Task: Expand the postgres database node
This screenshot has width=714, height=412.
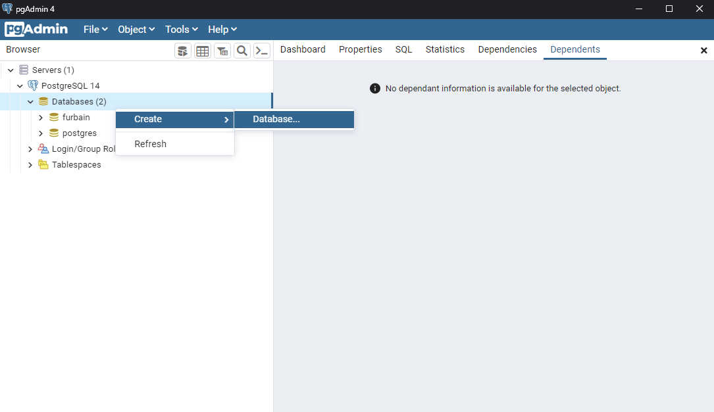Action: (x=41, y=133)
